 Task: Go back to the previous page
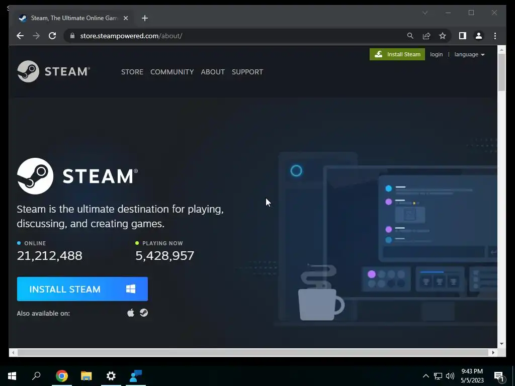(20, 36)
